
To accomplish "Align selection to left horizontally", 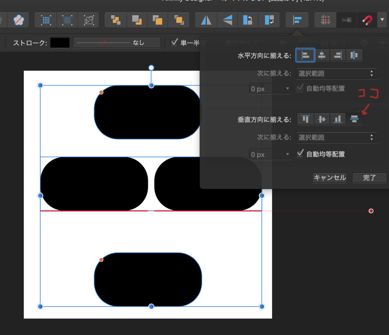I will (x=305, y=55).
